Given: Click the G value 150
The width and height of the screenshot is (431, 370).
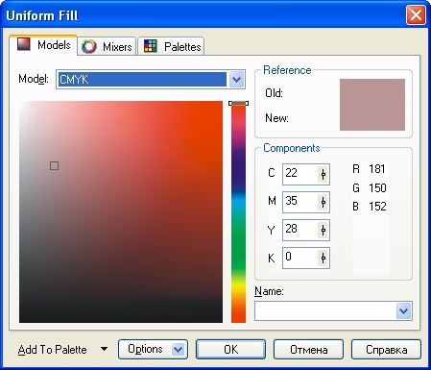Looking at the screenshot, I should point(377,187).
